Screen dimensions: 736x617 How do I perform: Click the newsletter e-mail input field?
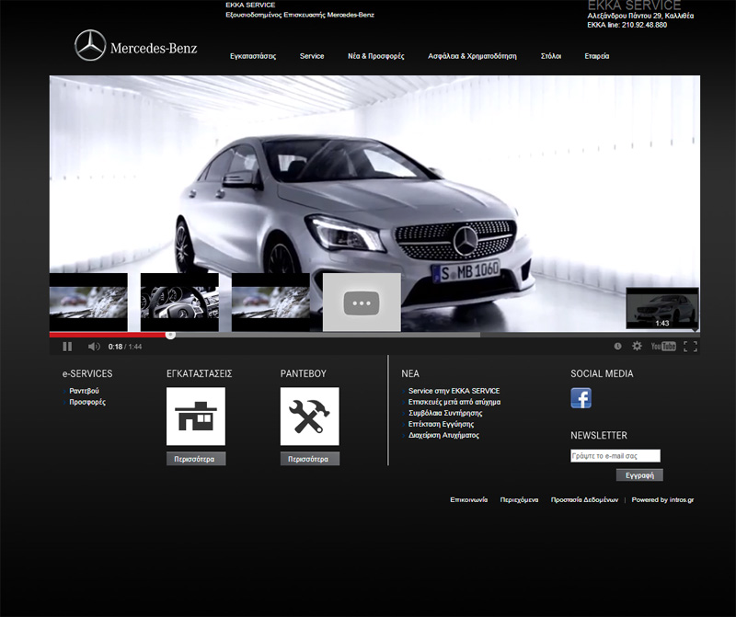[x=615, y=456]
